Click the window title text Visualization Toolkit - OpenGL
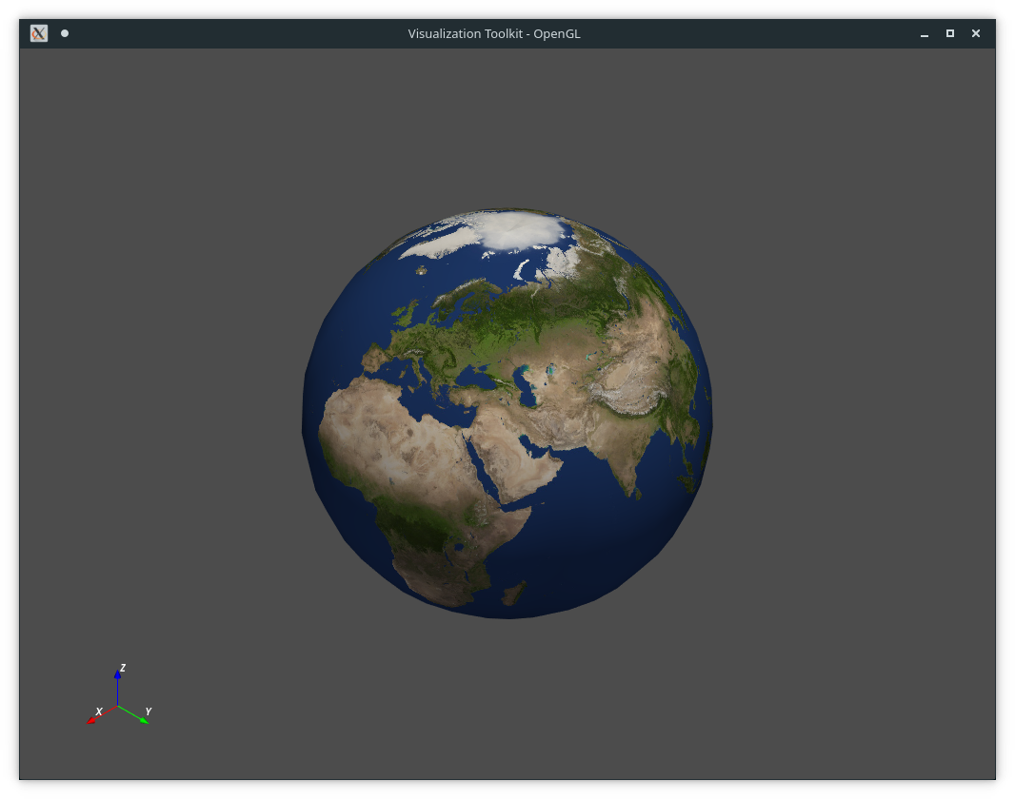This screenshot has height=799, width=1015. (495, 32)
